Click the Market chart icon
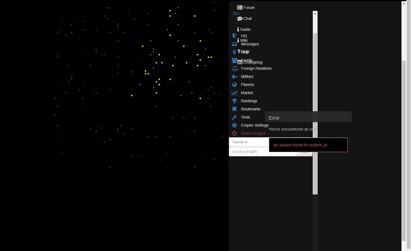Screen dimensions: 411x251 click(x=234, y=93)
